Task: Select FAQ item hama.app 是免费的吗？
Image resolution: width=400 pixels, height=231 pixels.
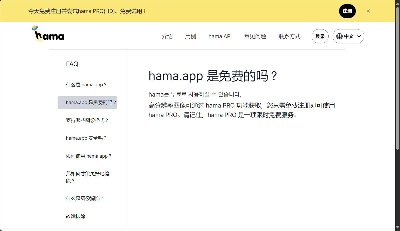Action: (87, 103)
